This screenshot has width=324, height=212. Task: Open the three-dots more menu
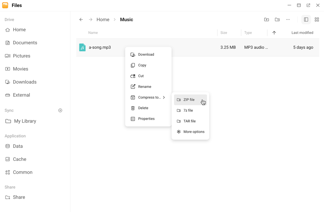pyautogui.click(x=288, y=19)
